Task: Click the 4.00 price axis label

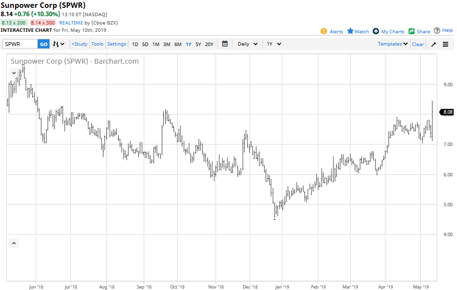Action: [448, 234]
